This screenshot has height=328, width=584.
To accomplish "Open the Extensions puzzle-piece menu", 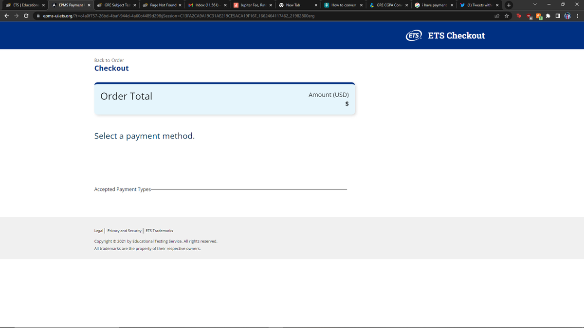I will pos(548,16).
